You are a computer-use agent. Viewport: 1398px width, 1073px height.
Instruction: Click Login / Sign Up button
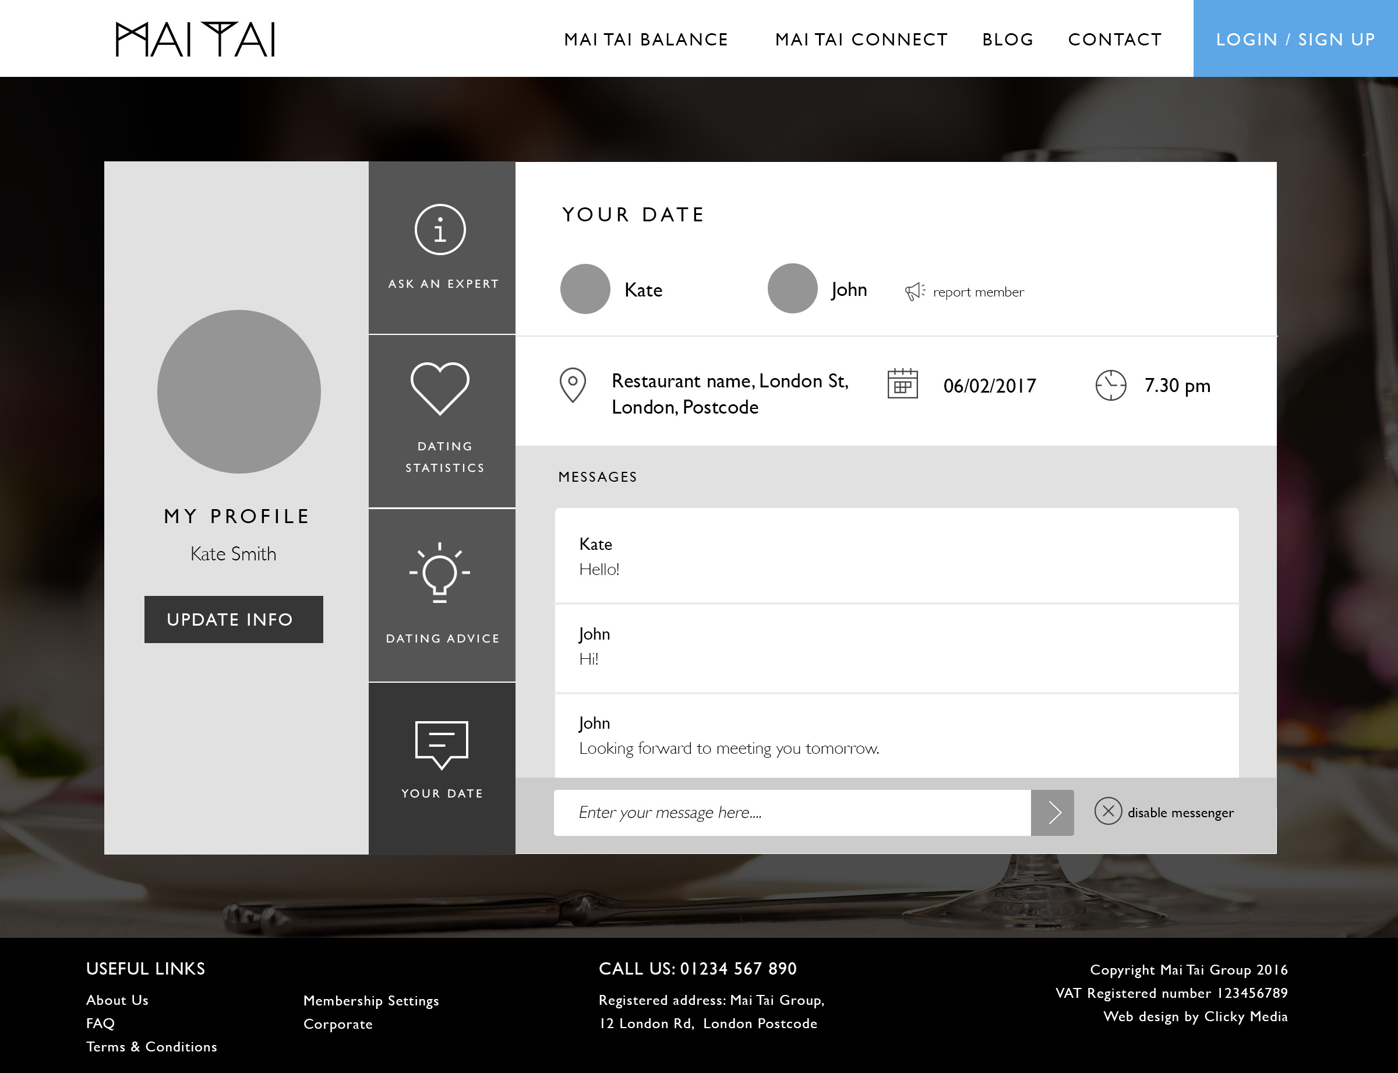1295,38
